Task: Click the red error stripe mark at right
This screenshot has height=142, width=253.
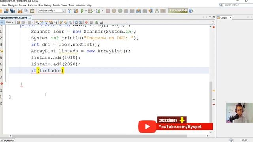Action: point(213,104)
